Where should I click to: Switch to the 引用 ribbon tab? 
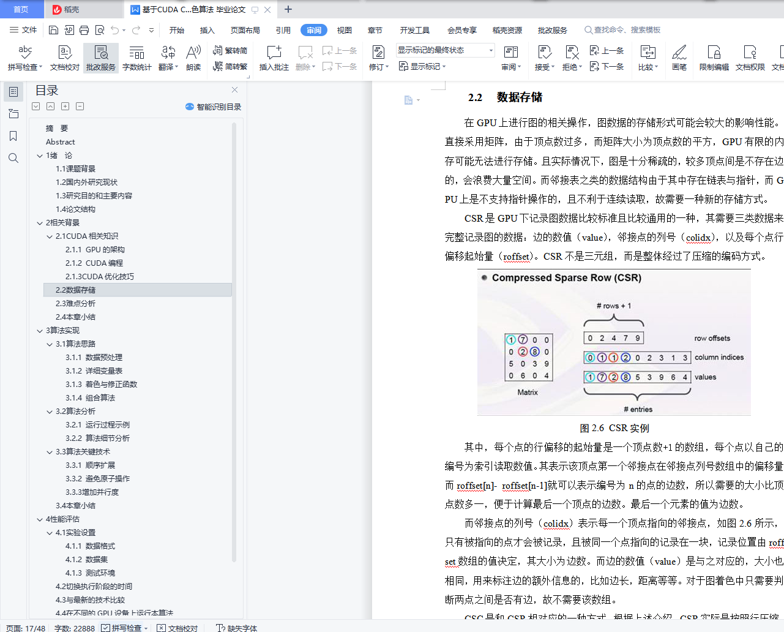pyautogui.click(x=283, y=30)
